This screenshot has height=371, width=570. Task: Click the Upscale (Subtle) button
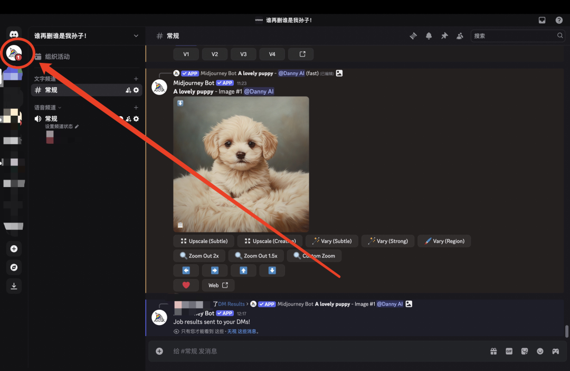point(204,241)
